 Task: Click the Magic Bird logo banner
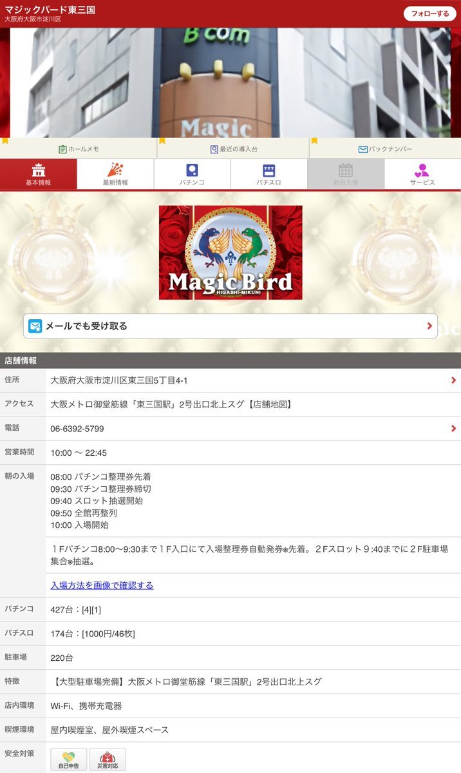(x=230, y=253)
